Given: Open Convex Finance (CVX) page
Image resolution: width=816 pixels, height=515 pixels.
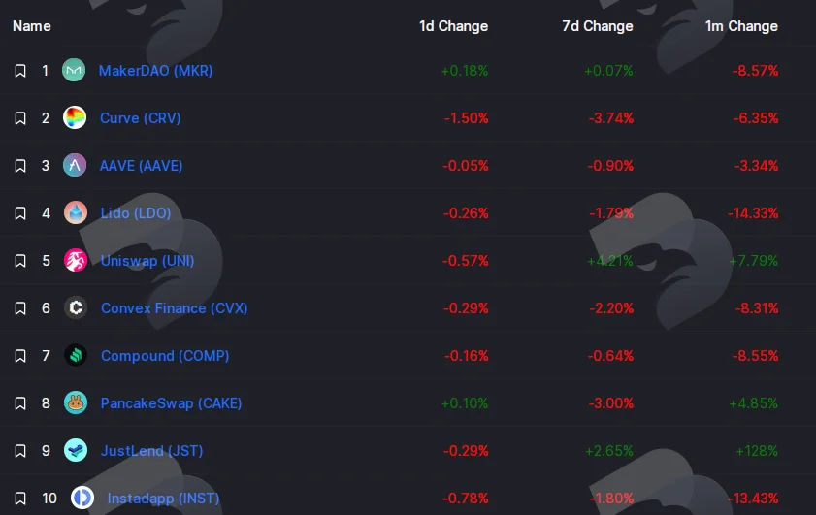Looking at the screenshot, I should pyautogui.click(x=175, y=308).
